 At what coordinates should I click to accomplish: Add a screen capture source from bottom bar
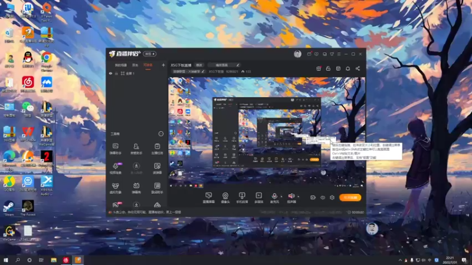tap(209, 198)
